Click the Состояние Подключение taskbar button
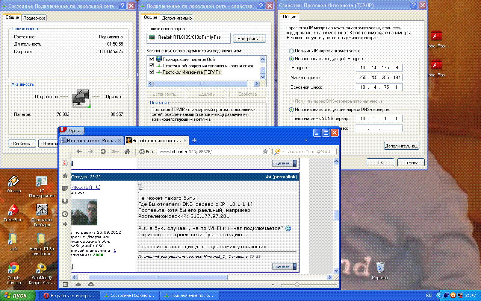This screenshot has height=301, width=481. (130, 295)
